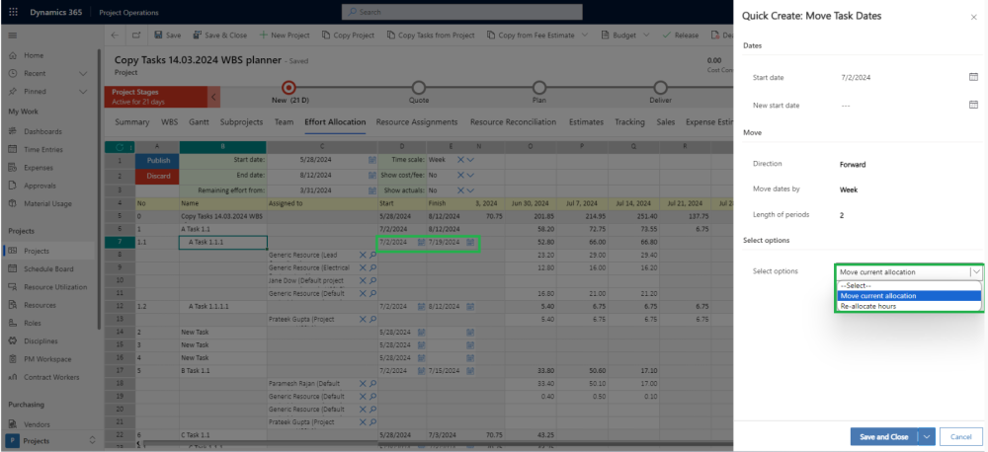Switch to the Gantt tab
Image resolution: width=988 pixels, height=452 pixels.
coord(200,122)
